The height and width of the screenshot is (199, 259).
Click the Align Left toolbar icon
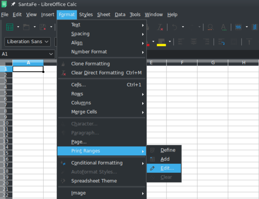tap(181, 41)
